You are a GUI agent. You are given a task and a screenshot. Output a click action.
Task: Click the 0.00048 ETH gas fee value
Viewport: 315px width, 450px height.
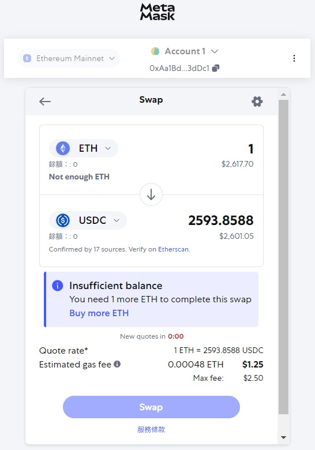click(196, 365)
